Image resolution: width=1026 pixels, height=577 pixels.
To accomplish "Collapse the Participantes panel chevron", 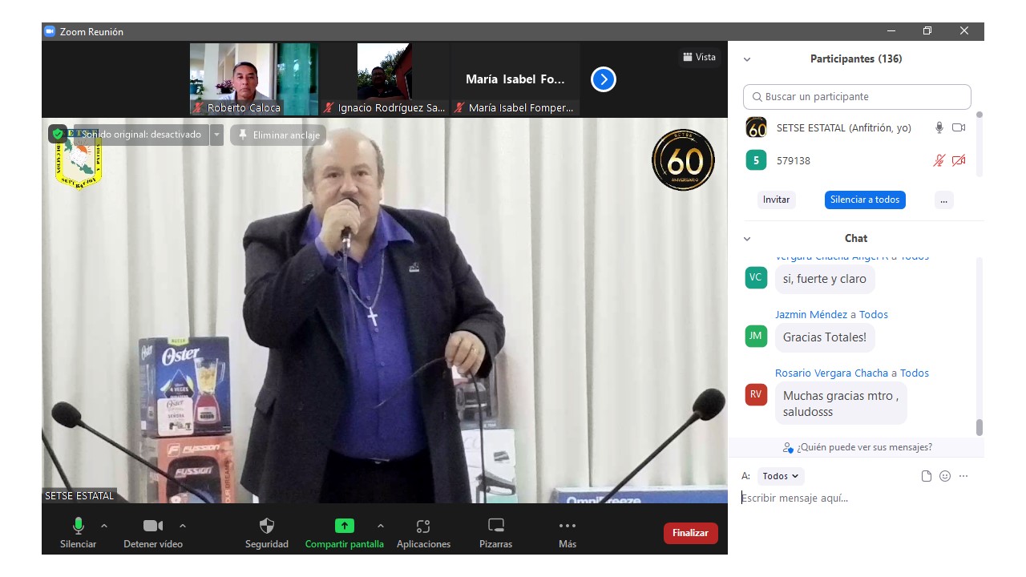I will (747, 59).
